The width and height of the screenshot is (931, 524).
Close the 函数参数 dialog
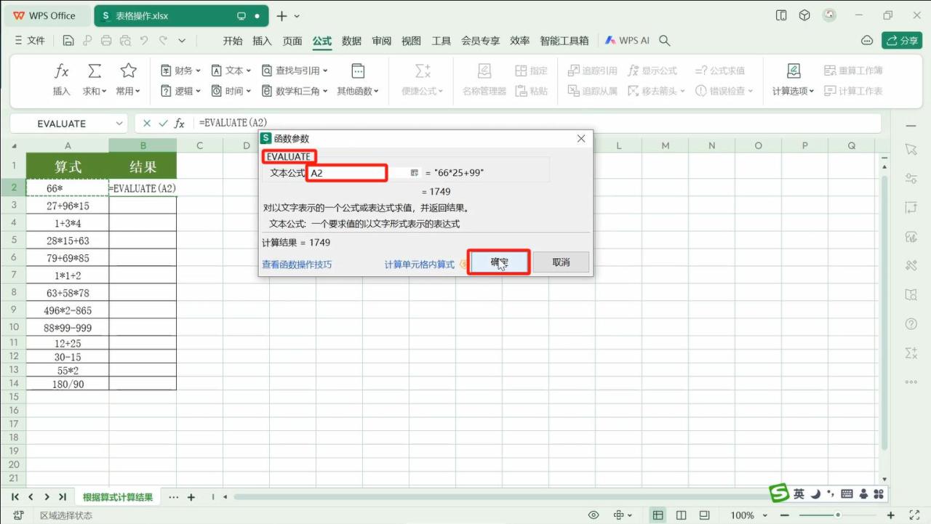pos(581,138)
